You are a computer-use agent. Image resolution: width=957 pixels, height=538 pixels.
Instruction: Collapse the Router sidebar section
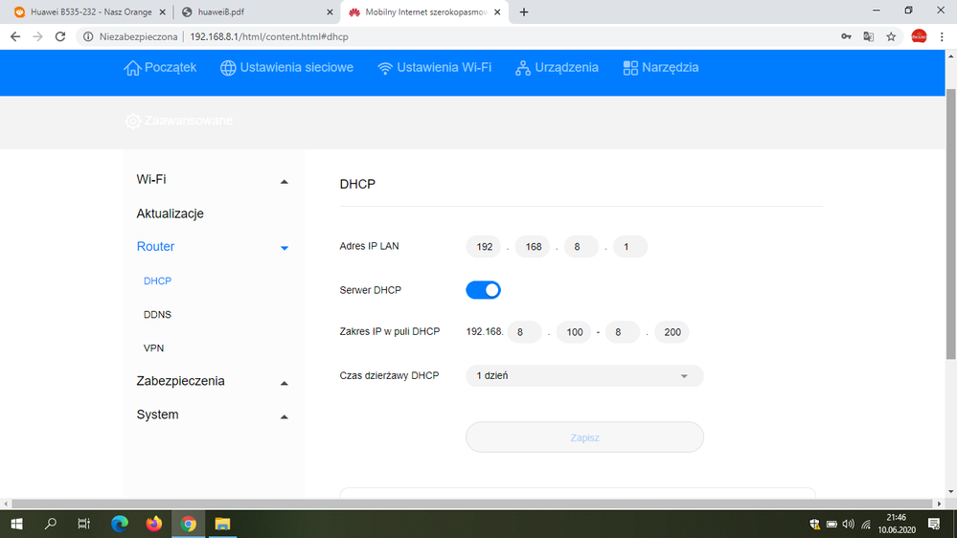(284, 248)
